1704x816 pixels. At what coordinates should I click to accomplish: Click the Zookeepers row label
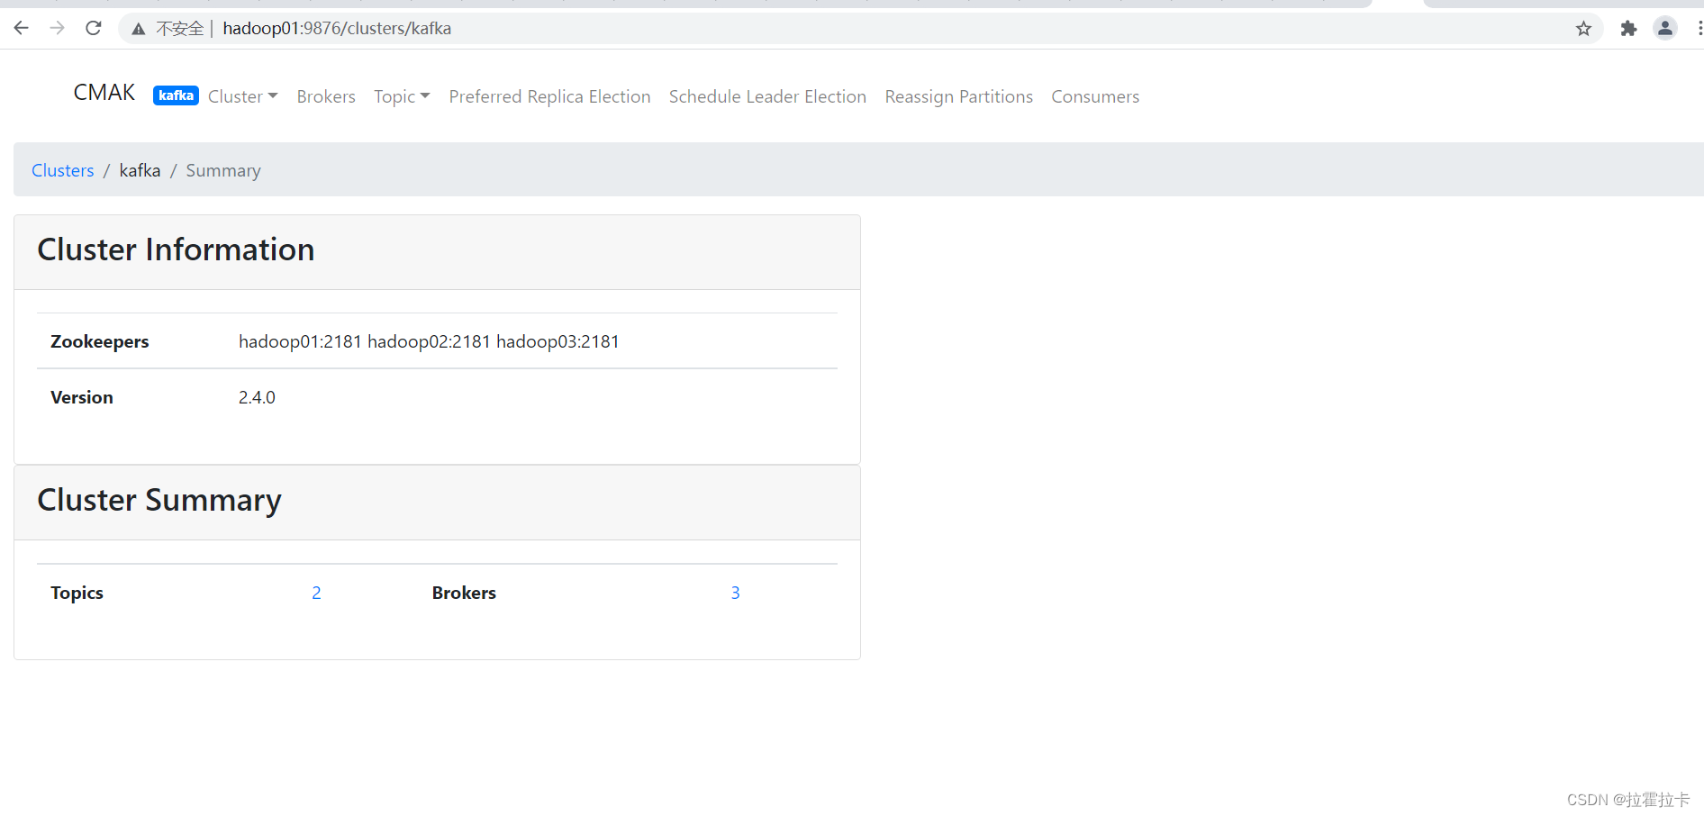100,341
